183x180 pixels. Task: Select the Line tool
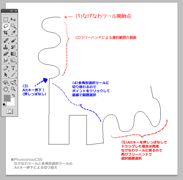point(13,75)
